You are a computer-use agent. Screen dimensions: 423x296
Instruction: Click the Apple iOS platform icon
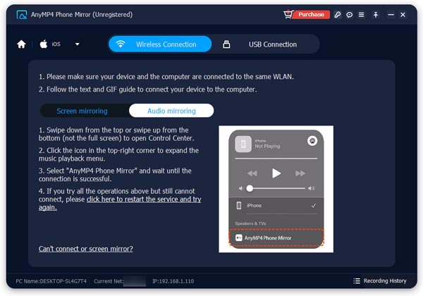coord(44,44)
